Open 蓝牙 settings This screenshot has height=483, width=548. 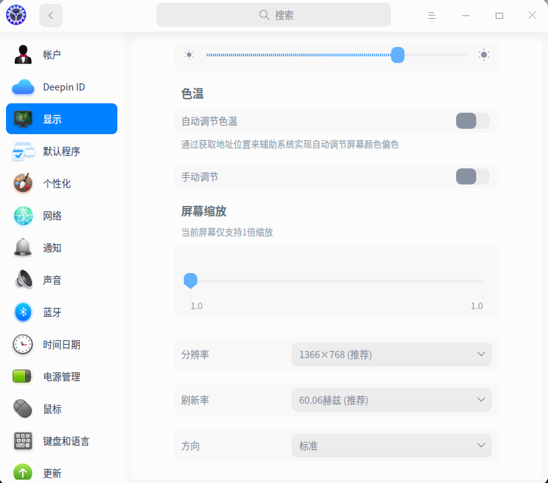[62, 312]
